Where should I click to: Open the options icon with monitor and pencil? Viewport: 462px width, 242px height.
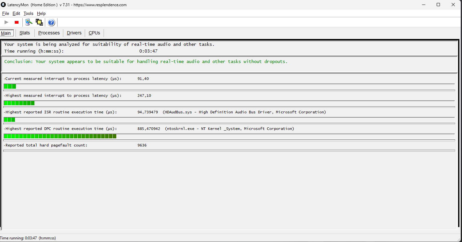29,22
